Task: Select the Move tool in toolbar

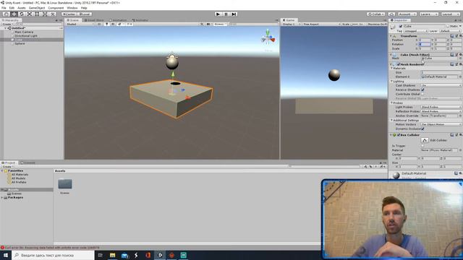Action: [x=14, y=14]
